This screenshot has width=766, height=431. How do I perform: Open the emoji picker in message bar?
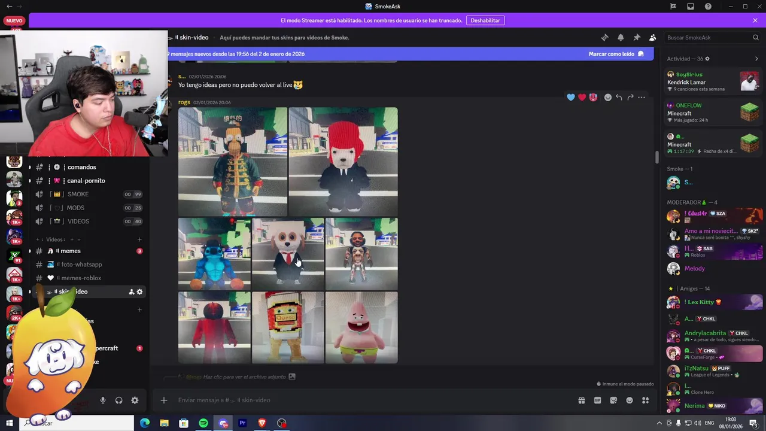[x=630, y=400]
